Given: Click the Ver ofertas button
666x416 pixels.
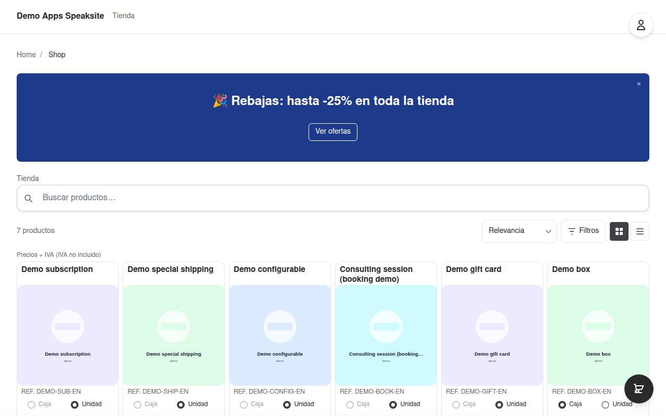Looking at the screenshot, I should tap(333, 132).
